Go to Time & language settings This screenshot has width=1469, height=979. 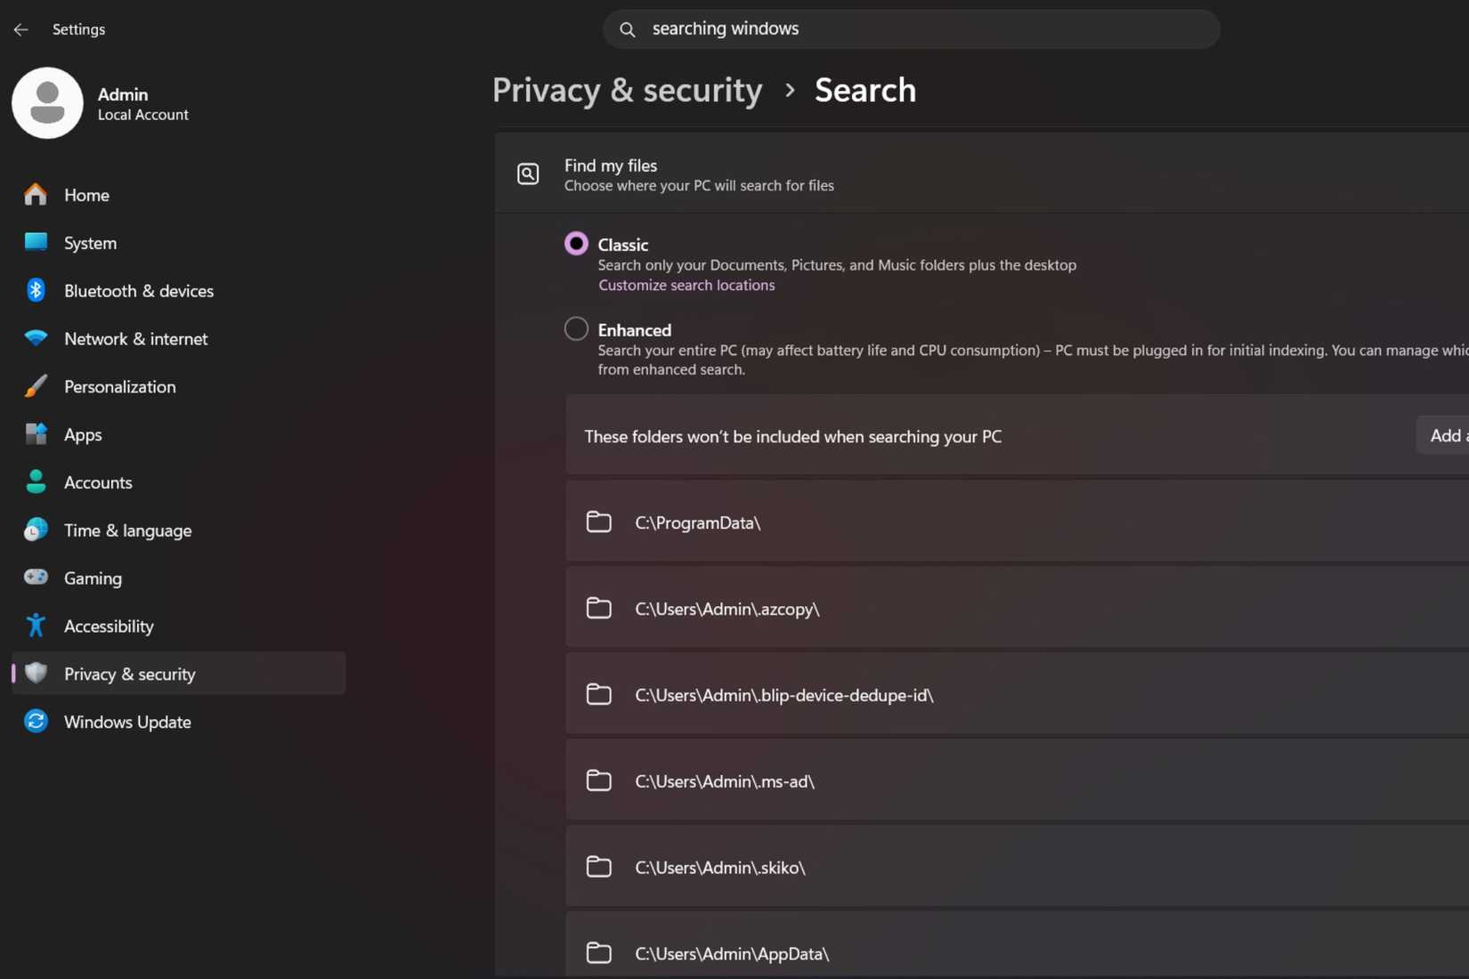pyautogui.click(x=178, y=530)
